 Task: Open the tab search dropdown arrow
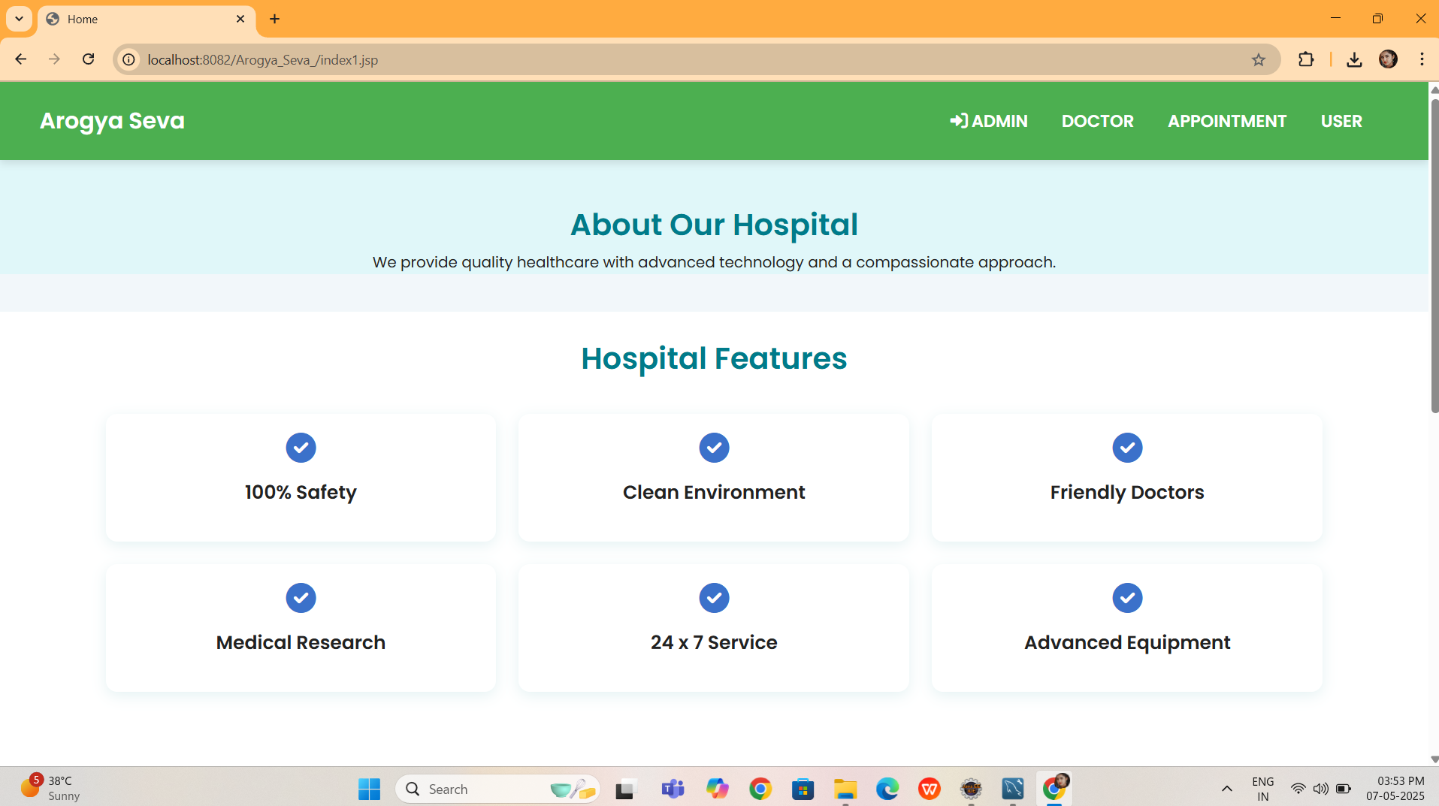pyautogui.click(x=19, y=19)
